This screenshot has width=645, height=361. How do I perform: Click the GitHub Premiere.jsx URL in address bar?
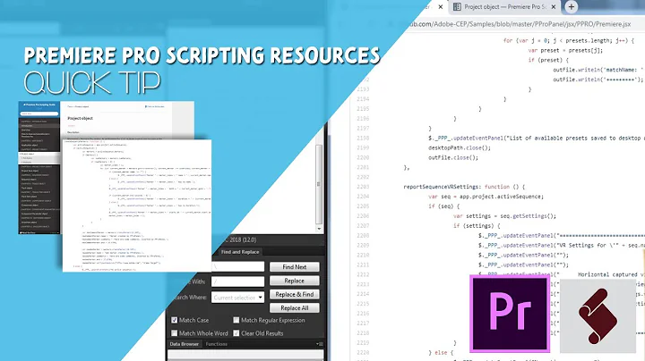click(x=519, y=24)
